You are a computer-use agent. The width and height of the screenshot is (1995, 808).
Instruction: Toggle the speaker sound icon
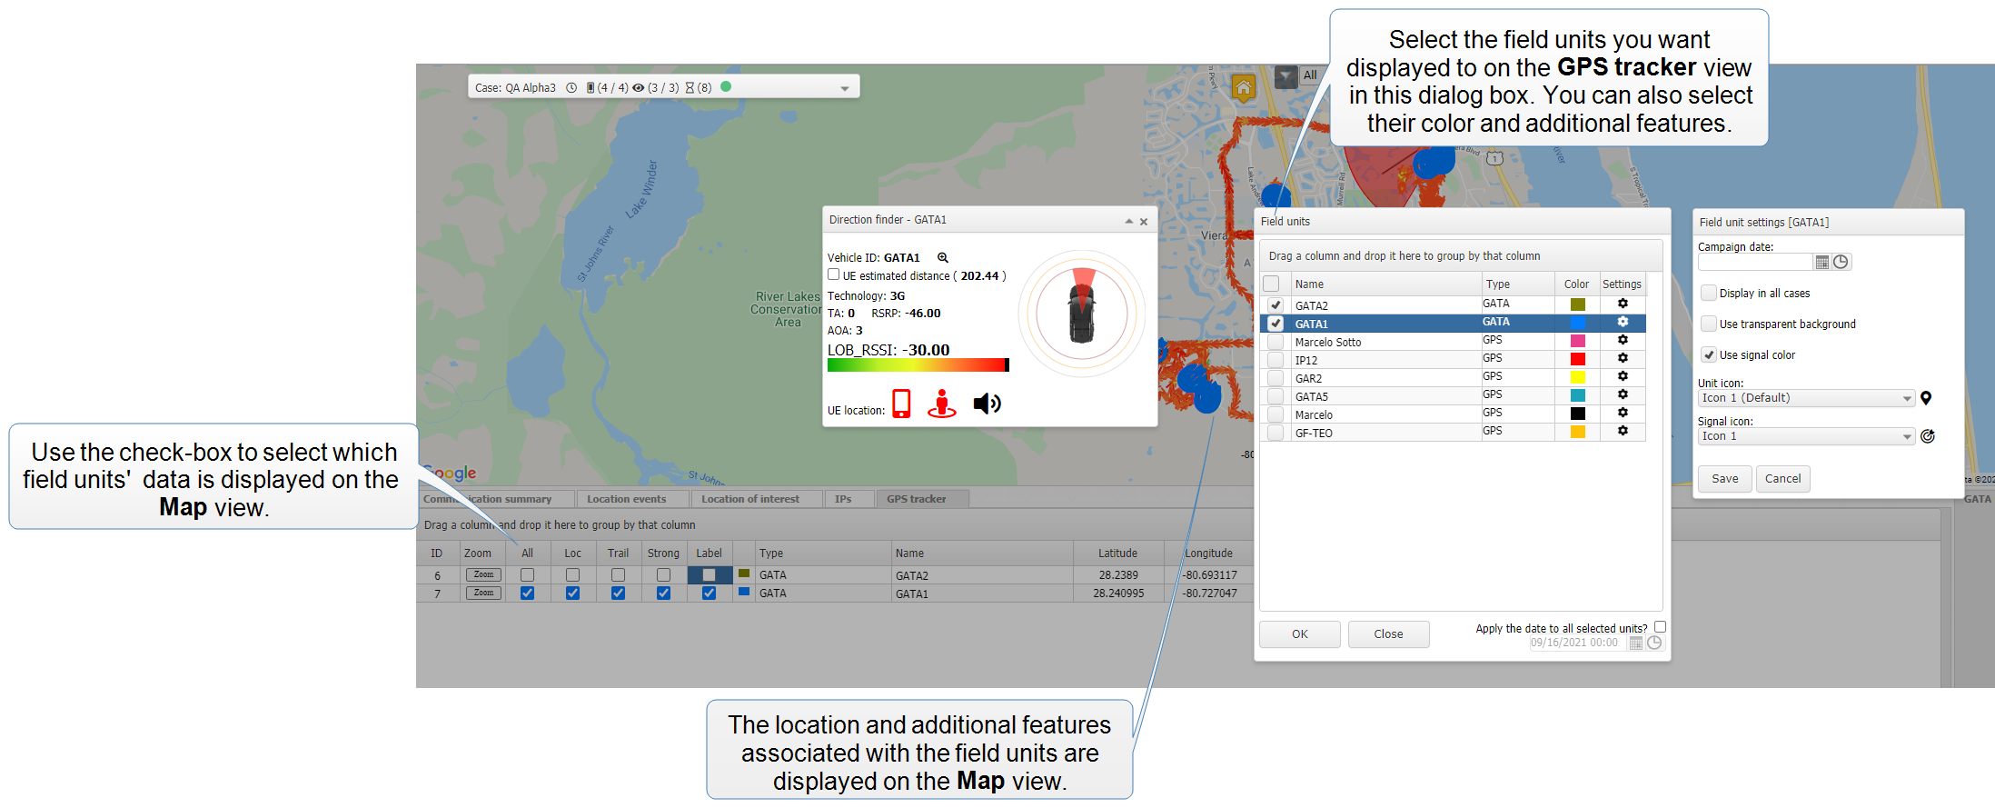coord(987,404)
